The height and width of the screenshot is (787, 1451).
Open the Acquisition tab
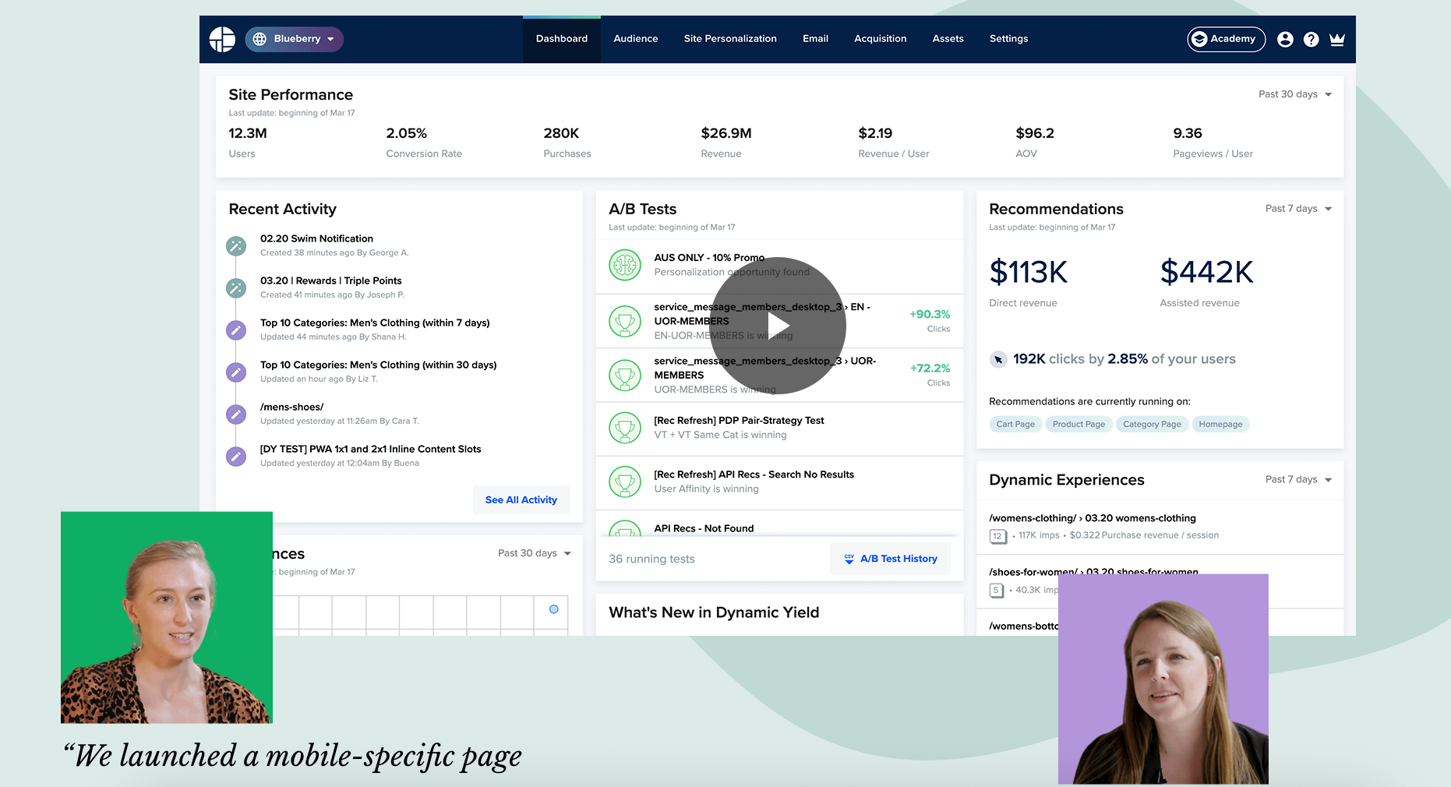pos(881,39)
